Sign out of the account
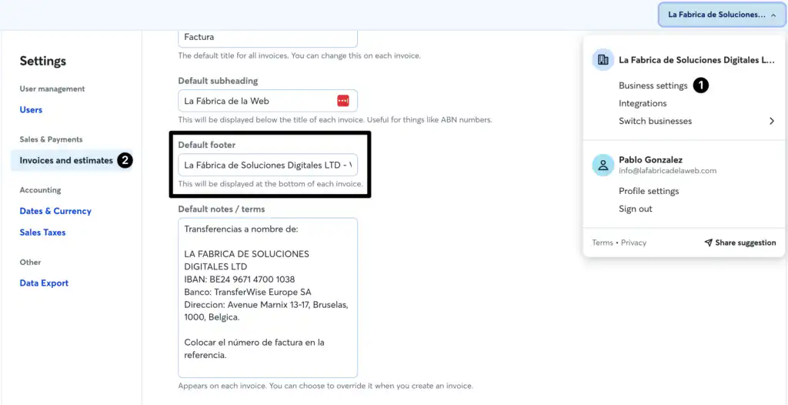Screen dimensions: 788x405 635,209
